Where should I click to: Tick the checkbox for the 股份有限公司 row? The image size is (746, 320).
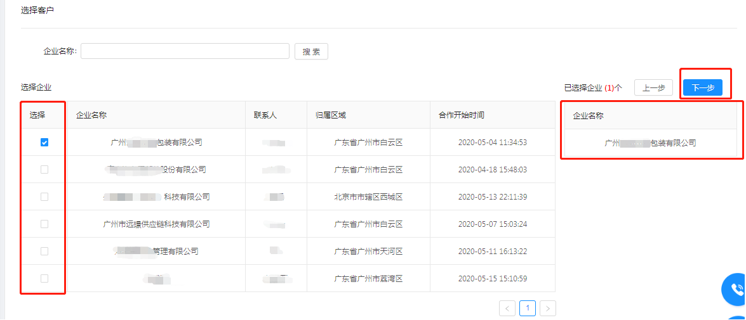click(x=44, y=170)
